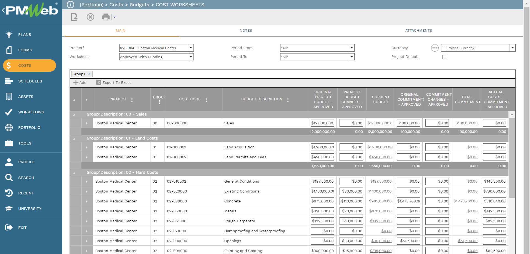Click Land Permits and Fees description
Screen dimensions: 530x254
[245, 157]
